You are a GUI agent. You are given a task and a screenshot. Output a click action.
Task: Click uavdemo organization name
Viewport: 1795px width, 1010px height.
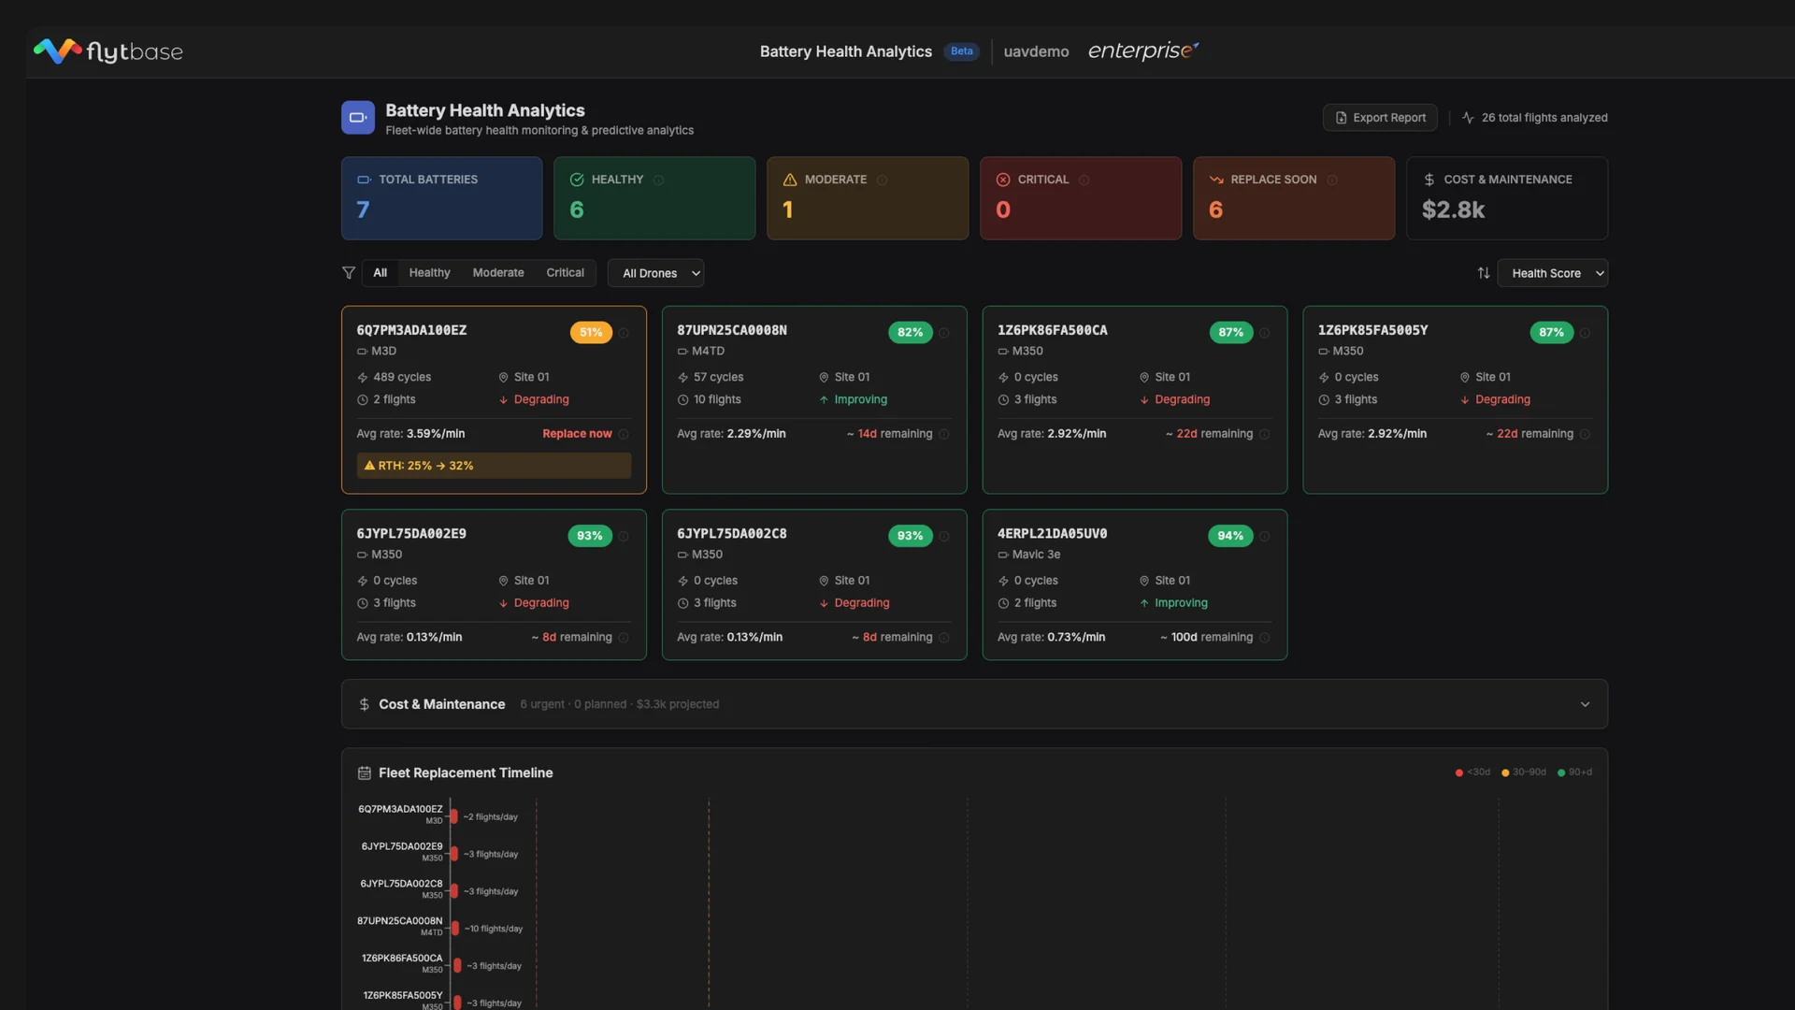tap(1036, 51)
